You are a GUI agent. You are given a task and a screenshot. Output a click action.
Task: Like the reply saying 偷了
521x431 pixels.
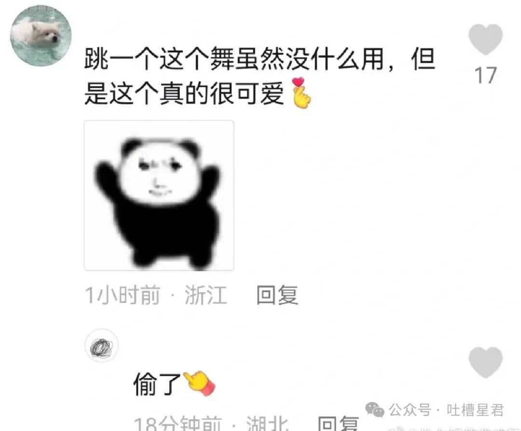point(485,362)
